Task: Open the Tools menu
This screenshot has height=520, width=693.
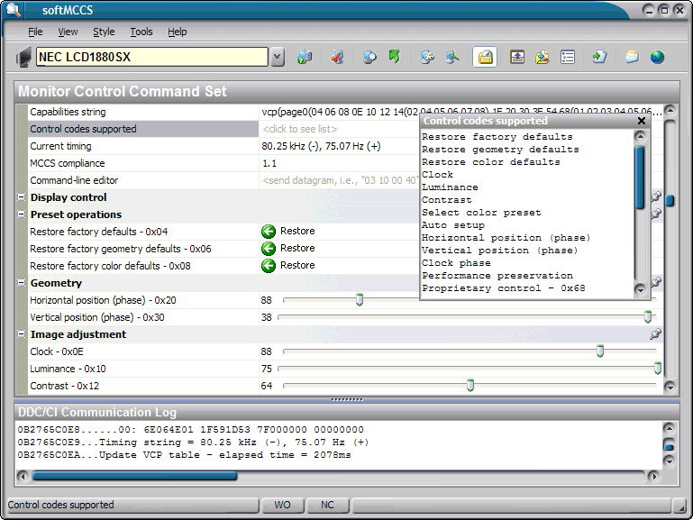Action: click(141, 32)
